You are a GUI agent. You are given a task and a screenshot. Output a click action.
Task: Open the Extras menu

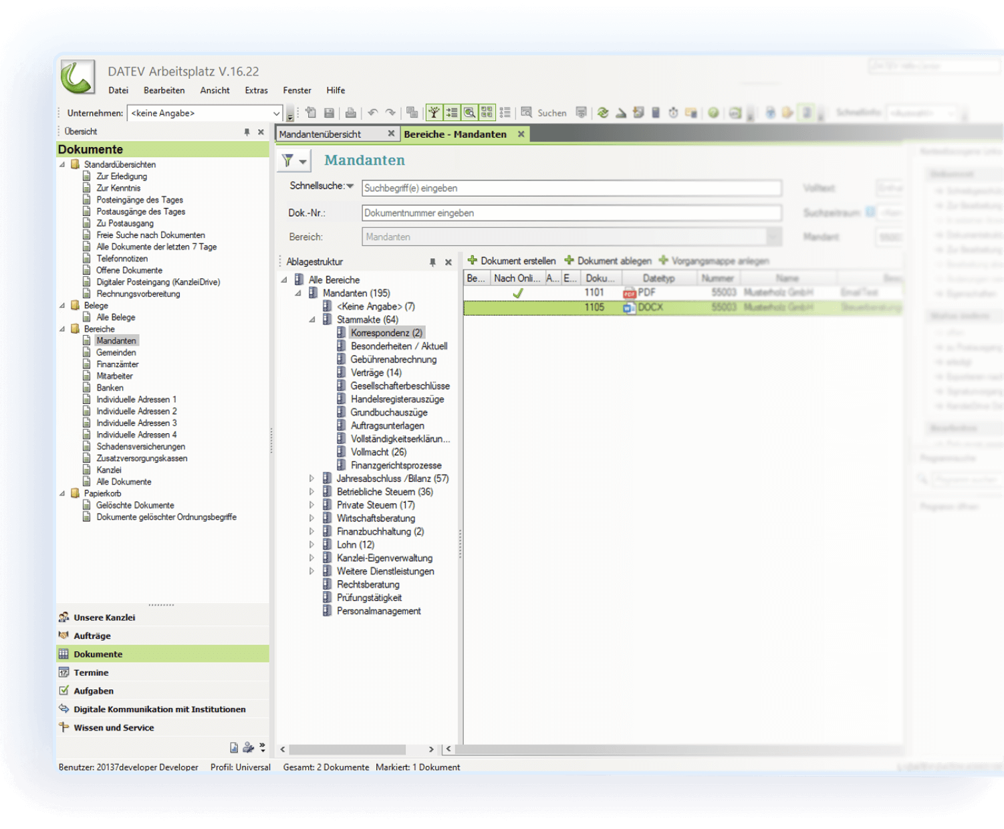[x=256, y=90]
